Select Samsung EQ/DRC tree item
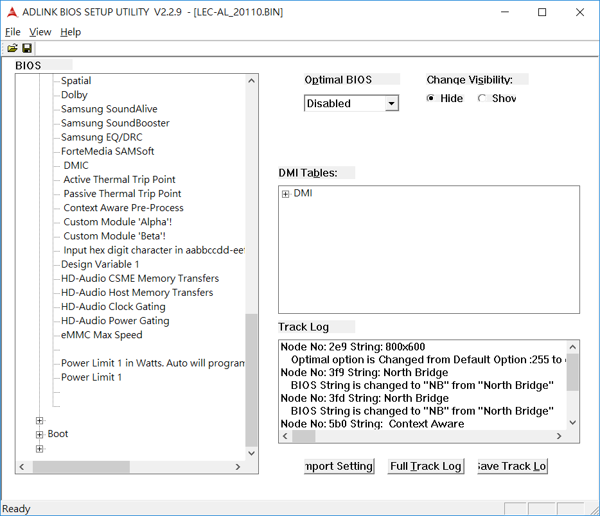Screen dimensions: 600x516 pyautogui.click(x=101, y=137)
